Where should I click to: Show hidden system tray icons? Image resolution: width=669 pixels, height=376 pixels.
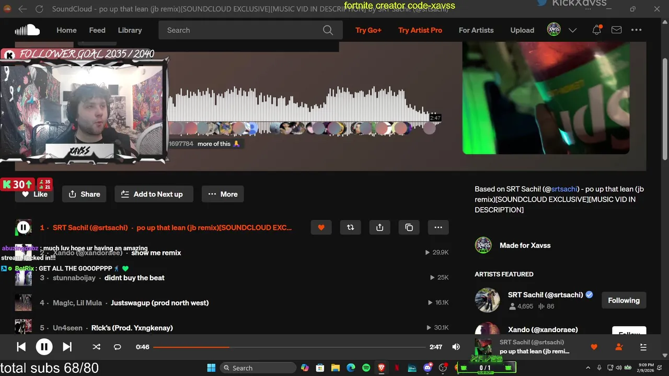[x=588, y=368]
